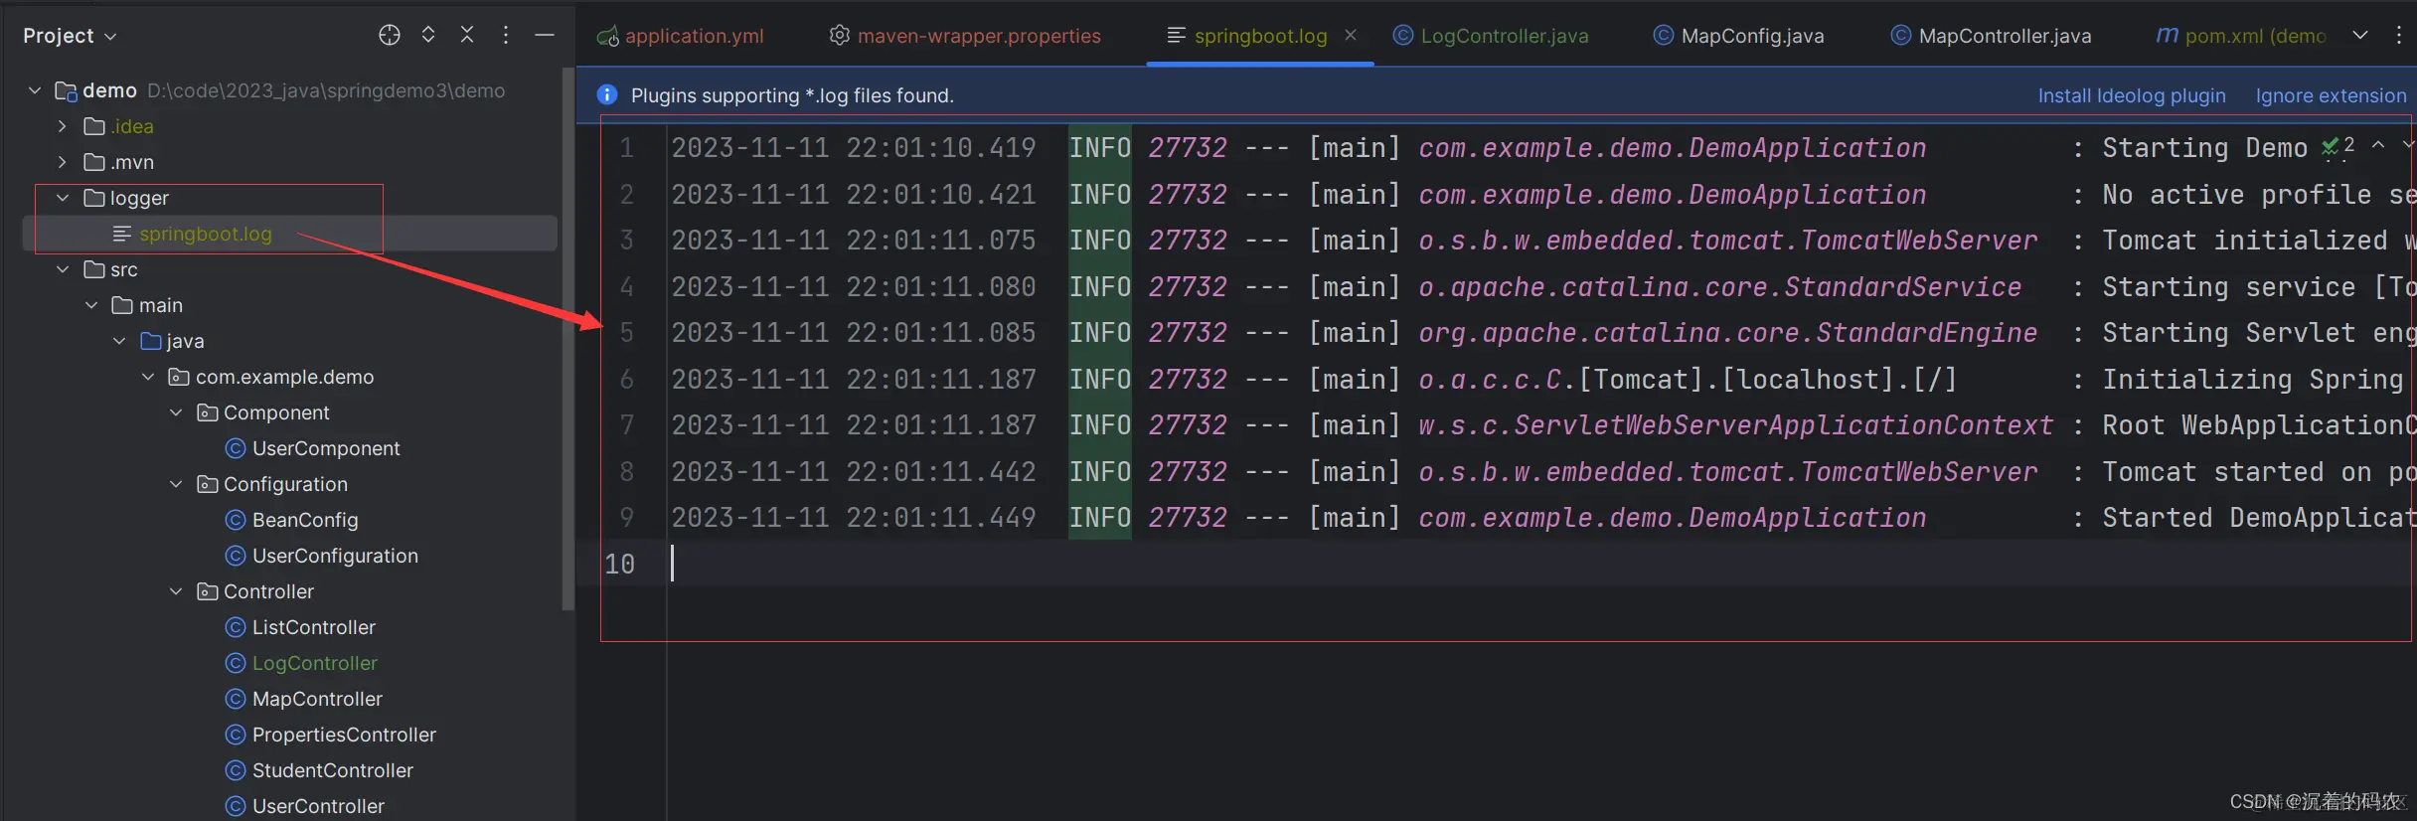Click Ignore extension link
2417x821 pixels.
(x=2331, y=95)
